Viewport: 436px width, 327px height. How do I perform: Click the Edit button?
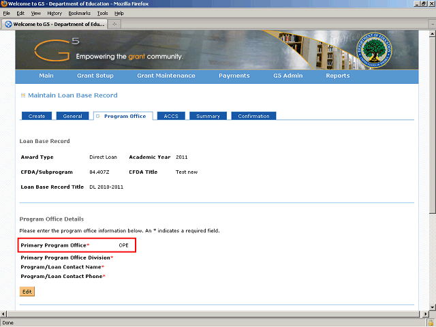27,292
